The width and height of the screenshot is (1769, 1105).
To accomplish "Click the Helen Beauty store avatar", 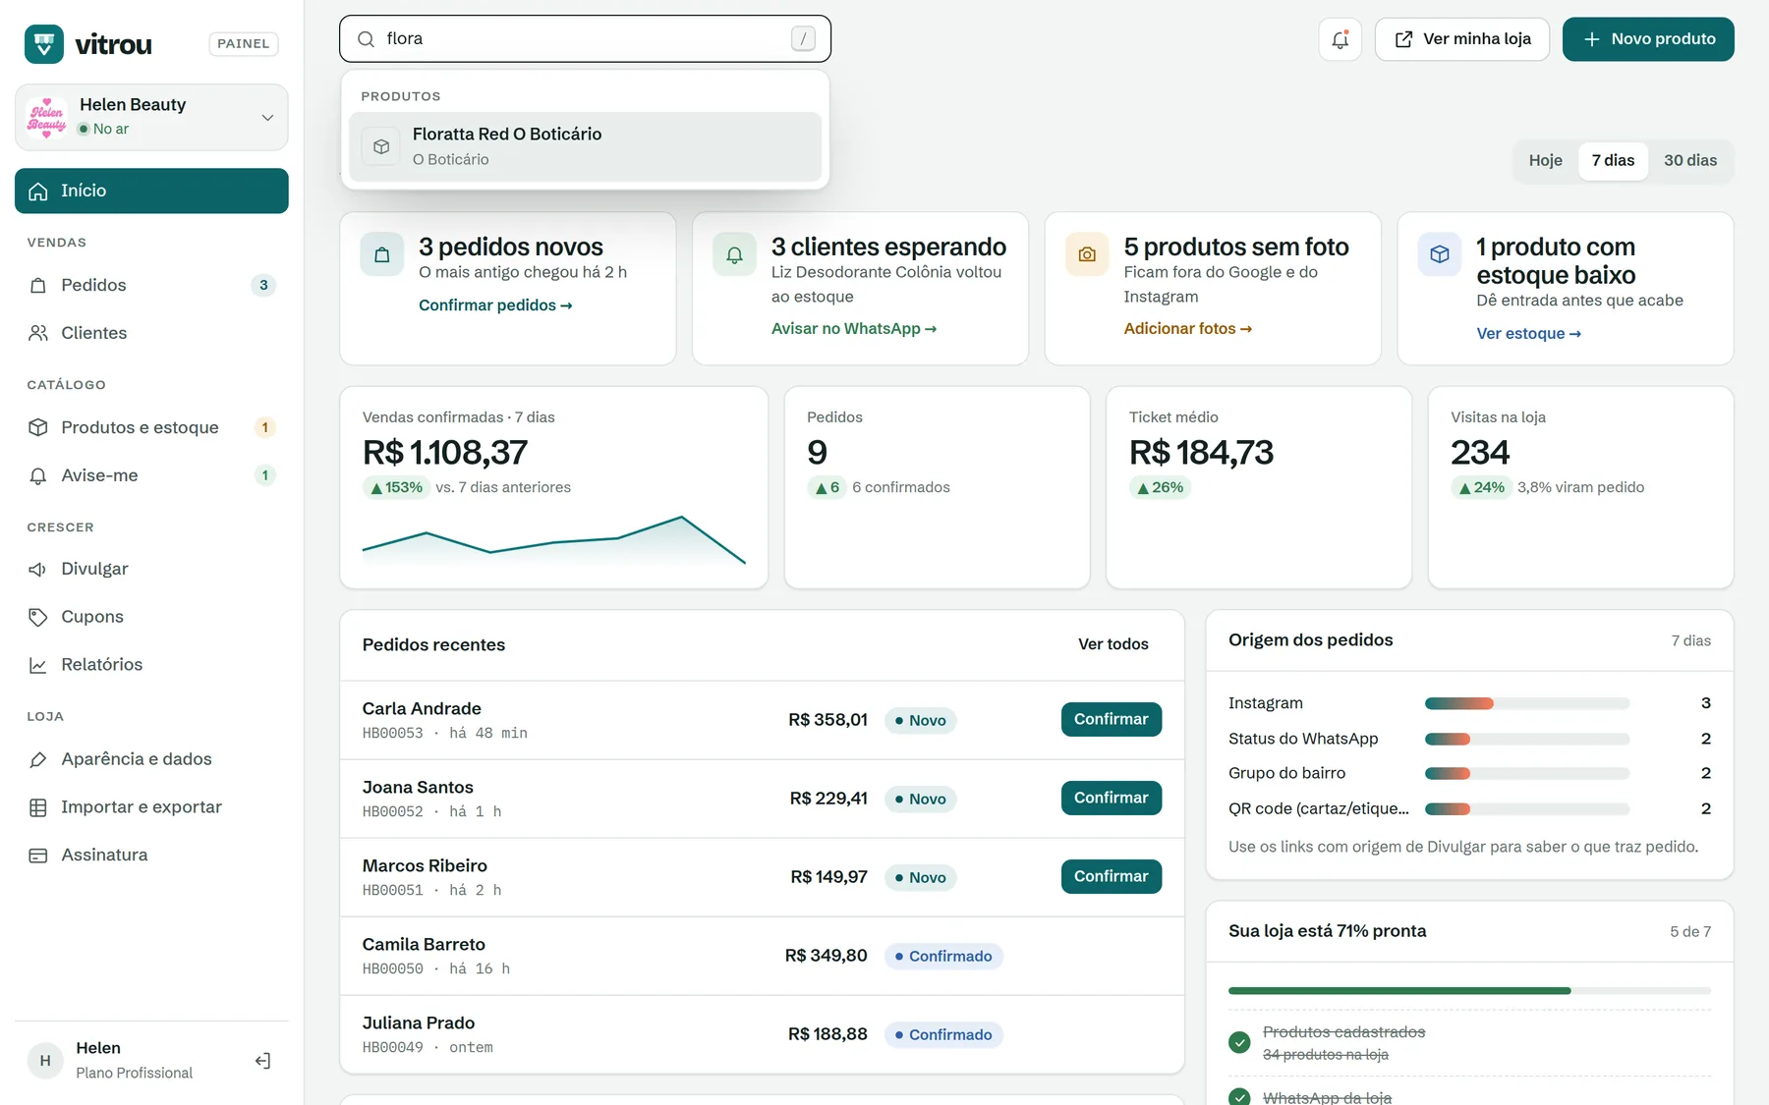I will pos(47,117).
